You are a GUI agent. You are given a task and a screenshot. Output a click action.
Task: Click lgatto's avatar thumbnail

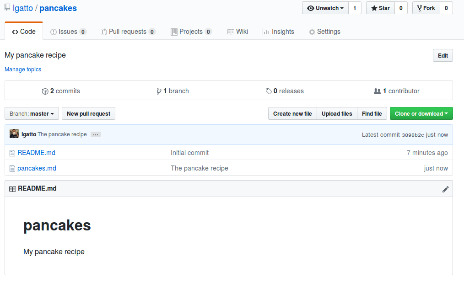click(x=14, y=133)
